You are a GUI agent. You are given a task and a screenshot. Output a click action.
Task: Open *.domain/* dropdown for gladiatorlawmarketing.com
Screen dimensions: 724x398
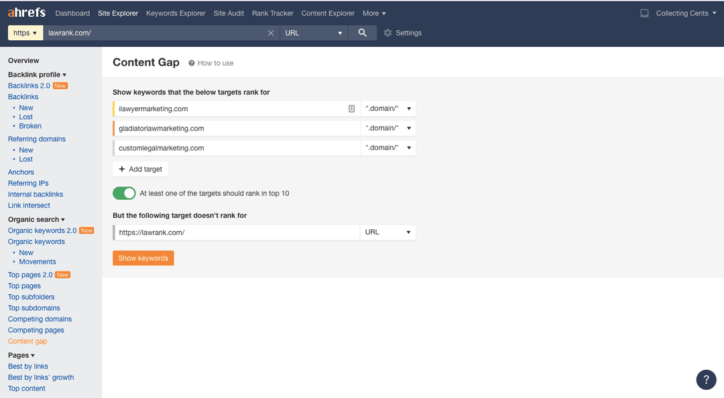click(x=387, y=127)
